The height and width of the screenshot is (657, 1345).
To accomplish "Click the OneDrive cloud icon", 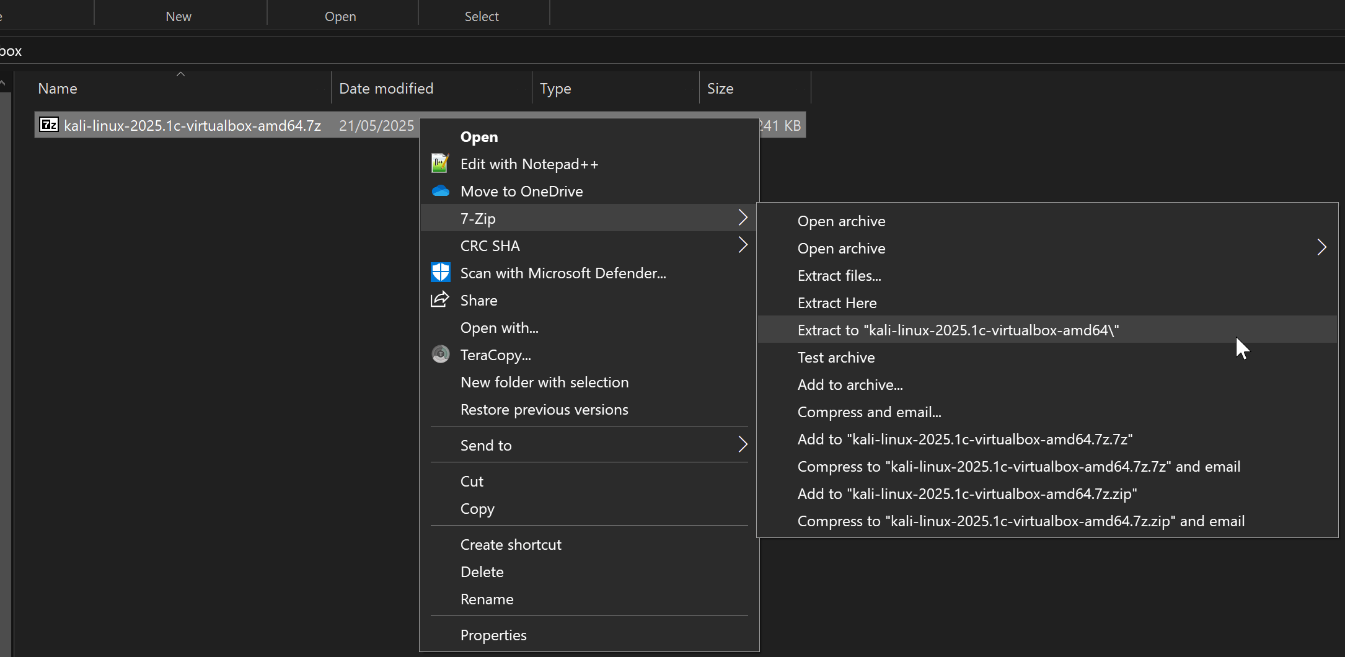I will [x=440, y=191].
